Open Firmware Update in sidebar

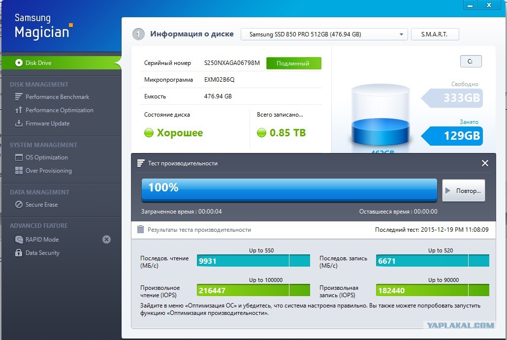[x=47, y=123]
